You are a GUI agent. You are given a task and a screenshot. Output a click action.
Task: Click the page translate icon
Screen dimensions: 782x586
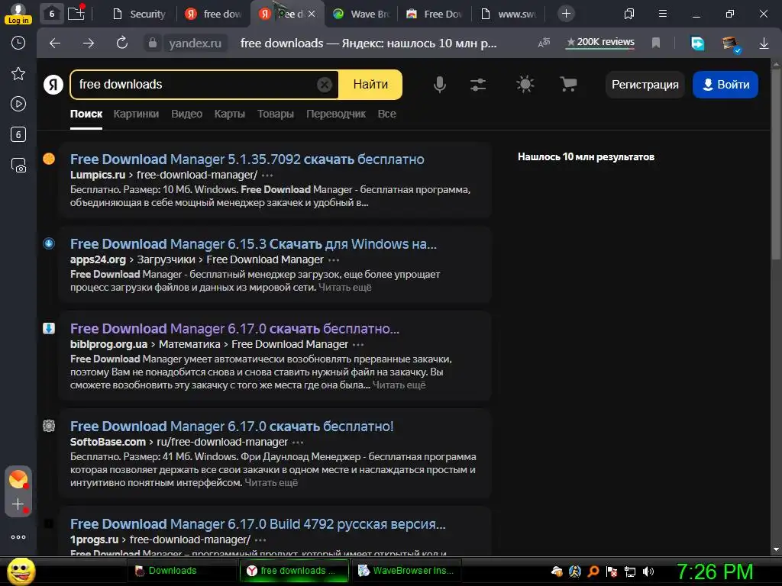coord(544,43)
